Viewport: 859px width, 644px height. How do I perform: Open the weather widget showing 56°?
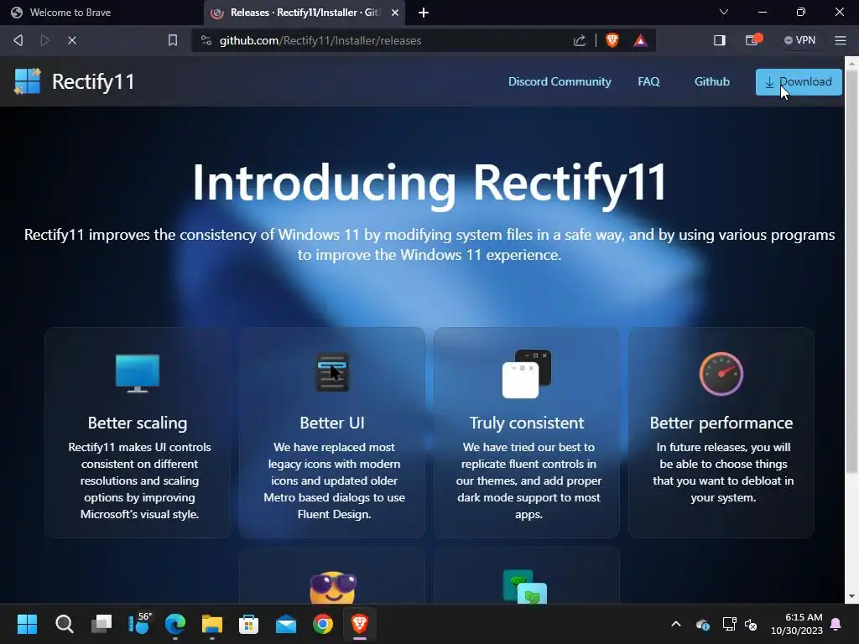coord(138,623)
